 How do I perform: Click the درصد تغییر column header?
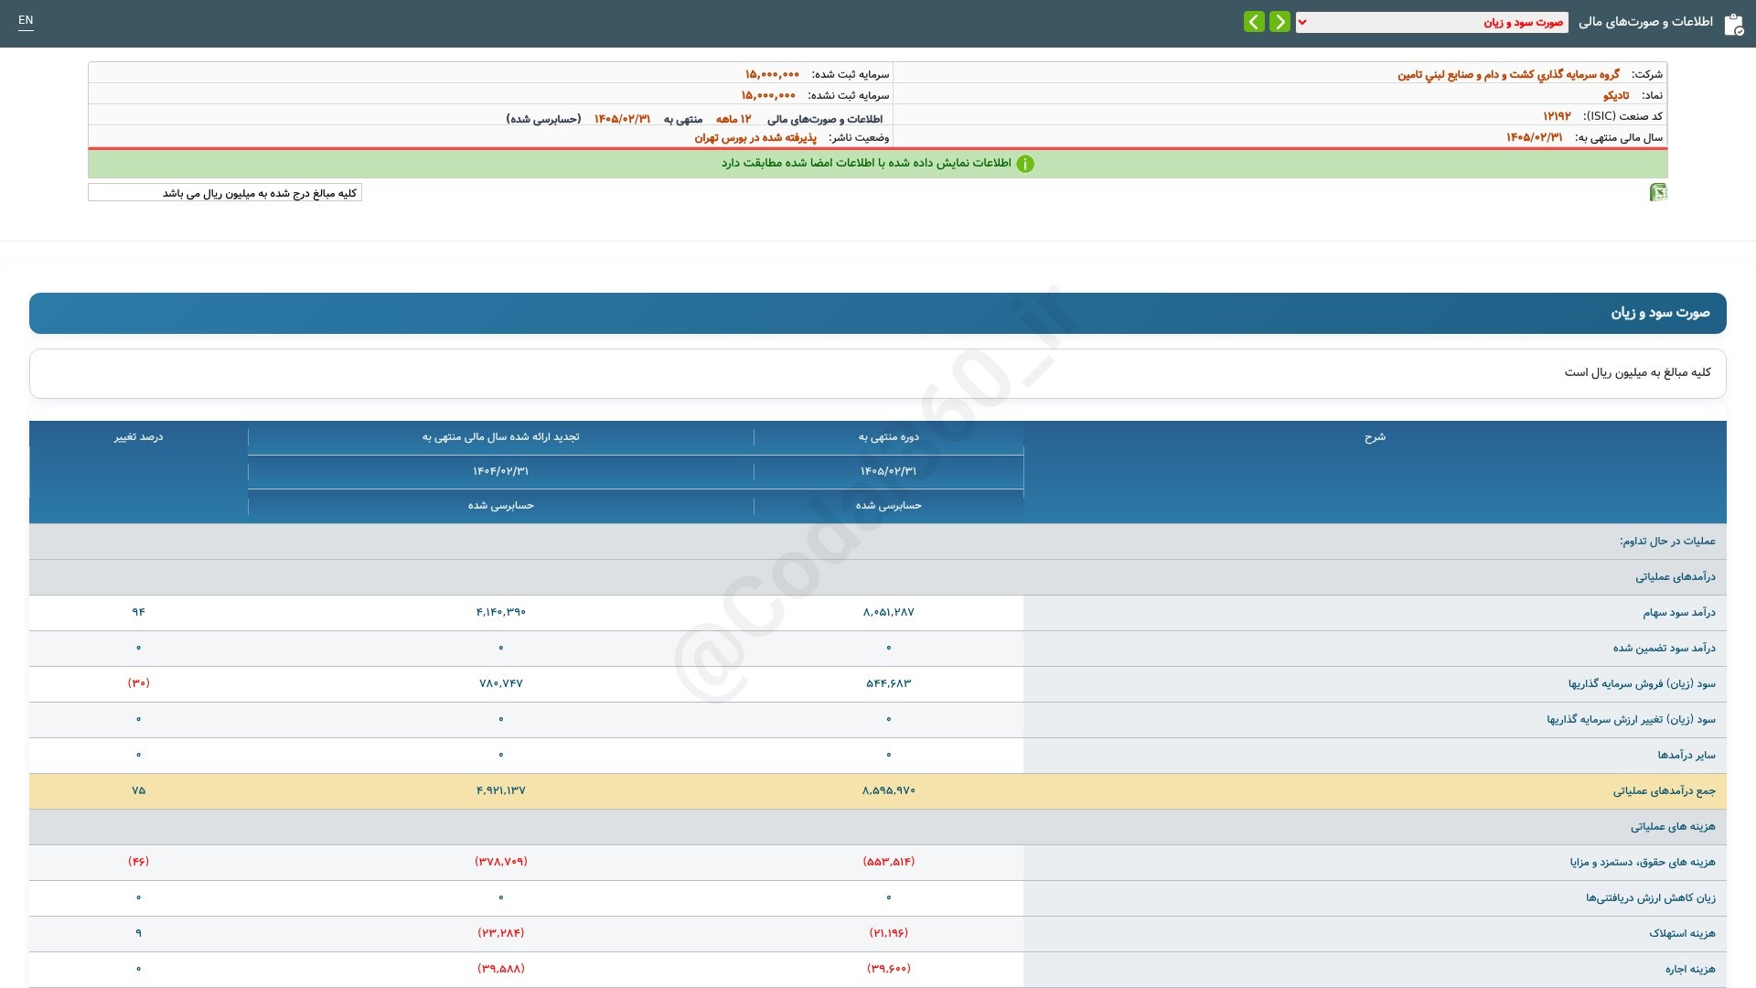(138, 437)
